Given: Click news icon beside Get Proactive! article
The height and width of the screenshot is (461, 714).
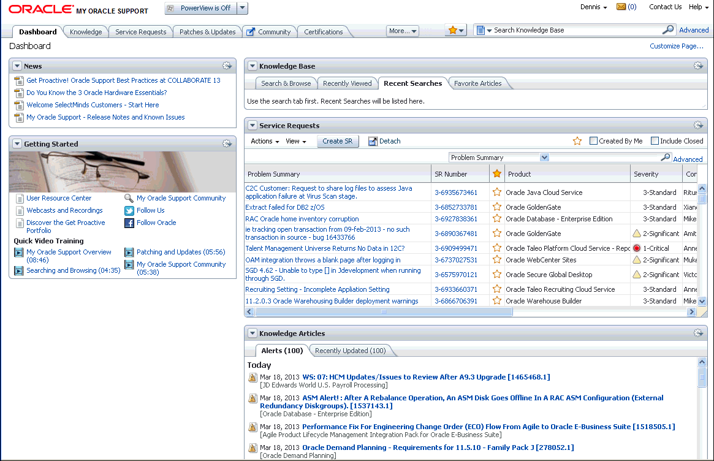Looking at the screenshot, I should (x=18, y=81).
